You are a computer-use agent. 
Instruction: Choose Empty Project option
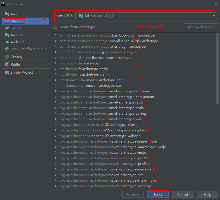[26, 72]
